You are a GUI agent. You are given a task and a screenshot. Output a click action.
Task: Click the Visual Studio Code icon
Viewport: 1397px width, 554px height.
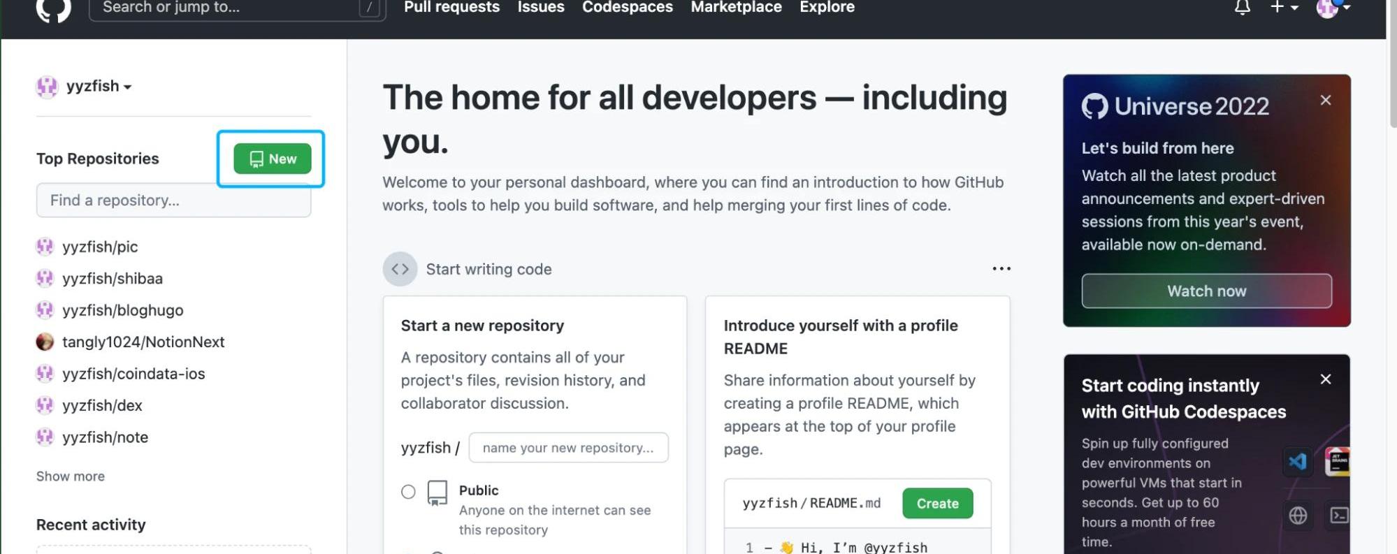click(x=1298, y=462)
